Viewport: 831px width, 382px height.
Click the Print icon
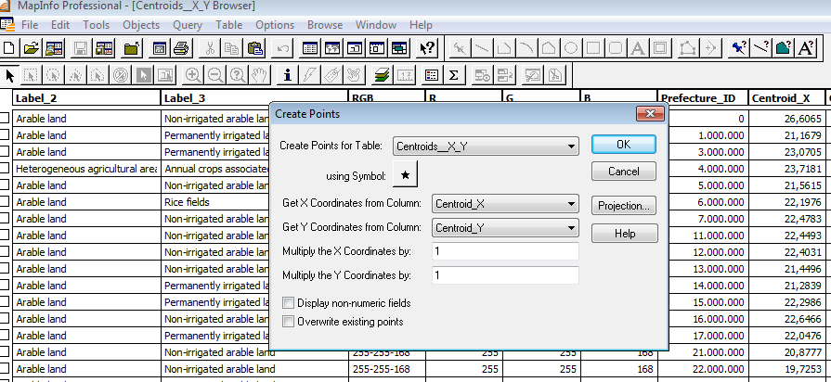[182, 48]
